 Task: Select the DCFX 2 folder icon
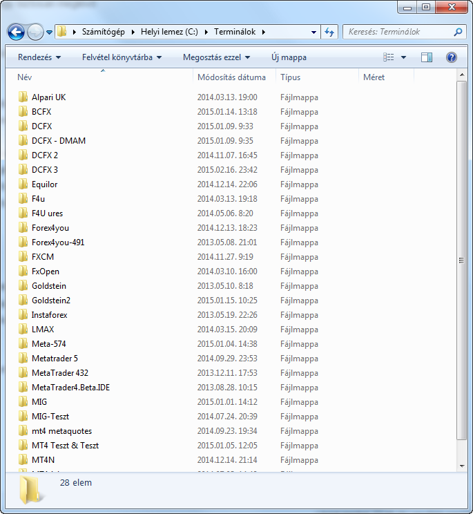tap(23, 155)
